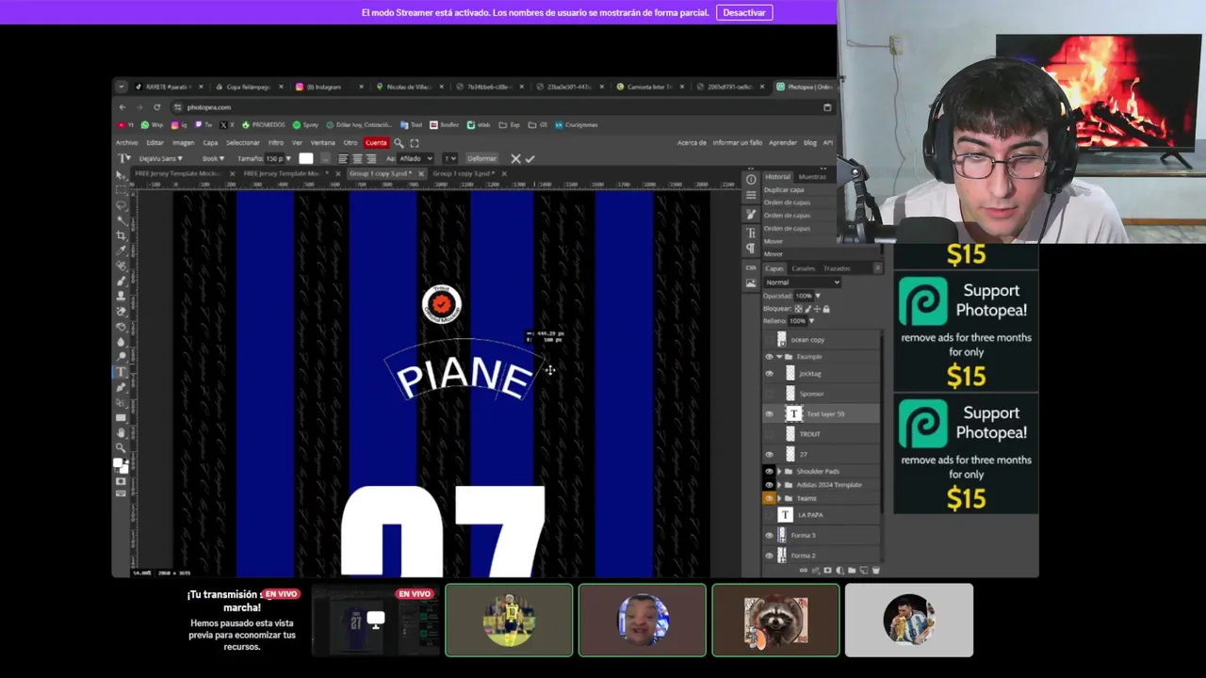Image resolution: width=1206 pixels, height=678 pixels.
Task: Click the foreground color swatch in toolbar
Action: click(119, 461)
